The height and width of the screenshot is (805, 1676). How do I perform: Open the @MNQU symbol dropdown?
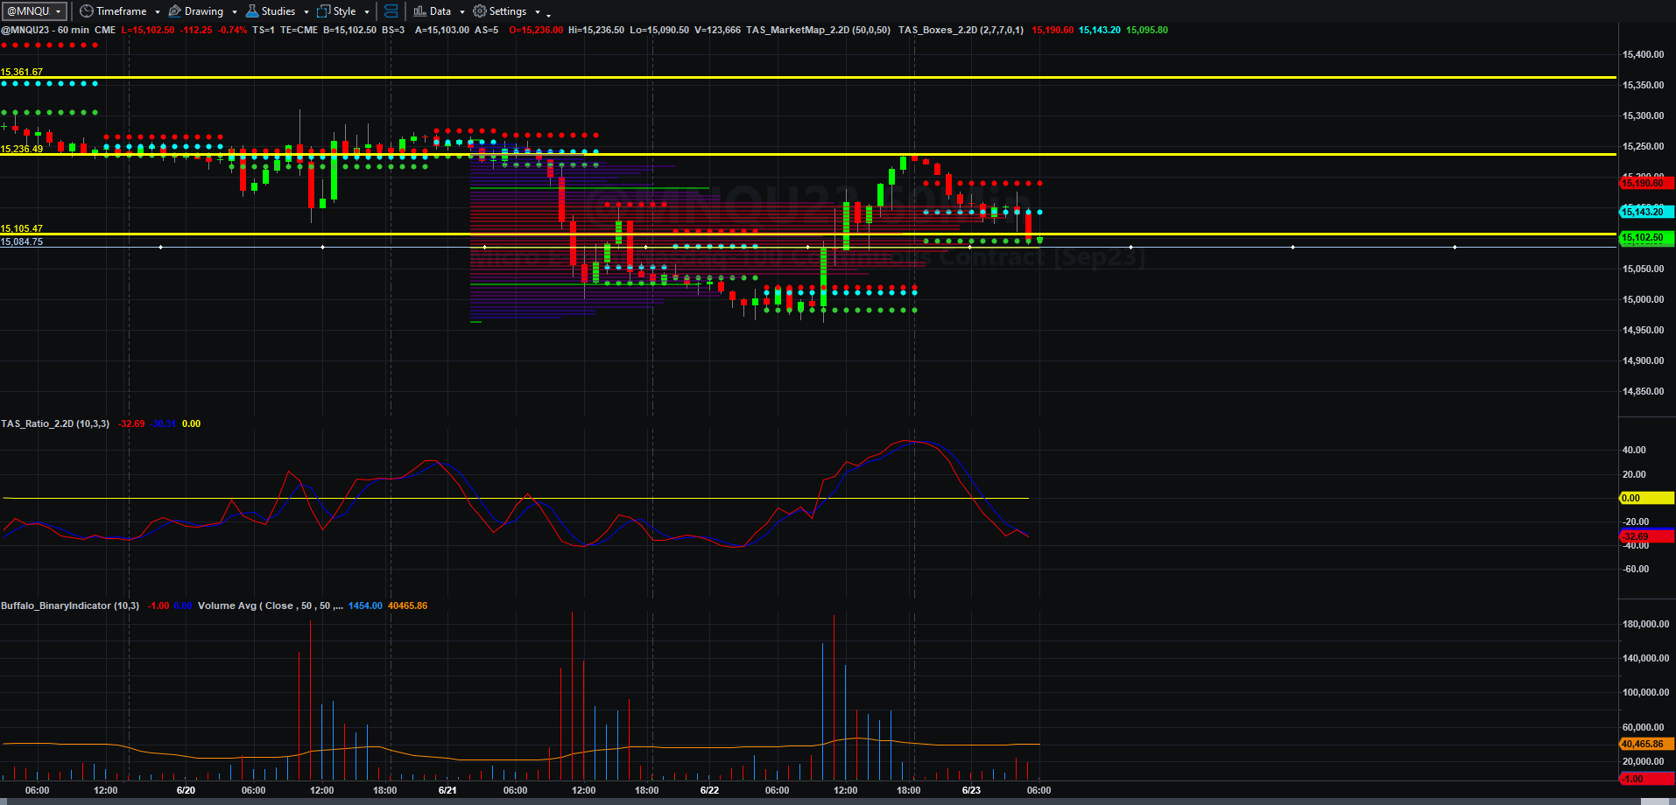point(34,11)
